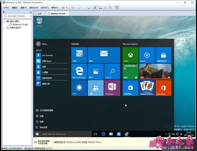Open the 查看(V) menu

click(x=24, y=8)
